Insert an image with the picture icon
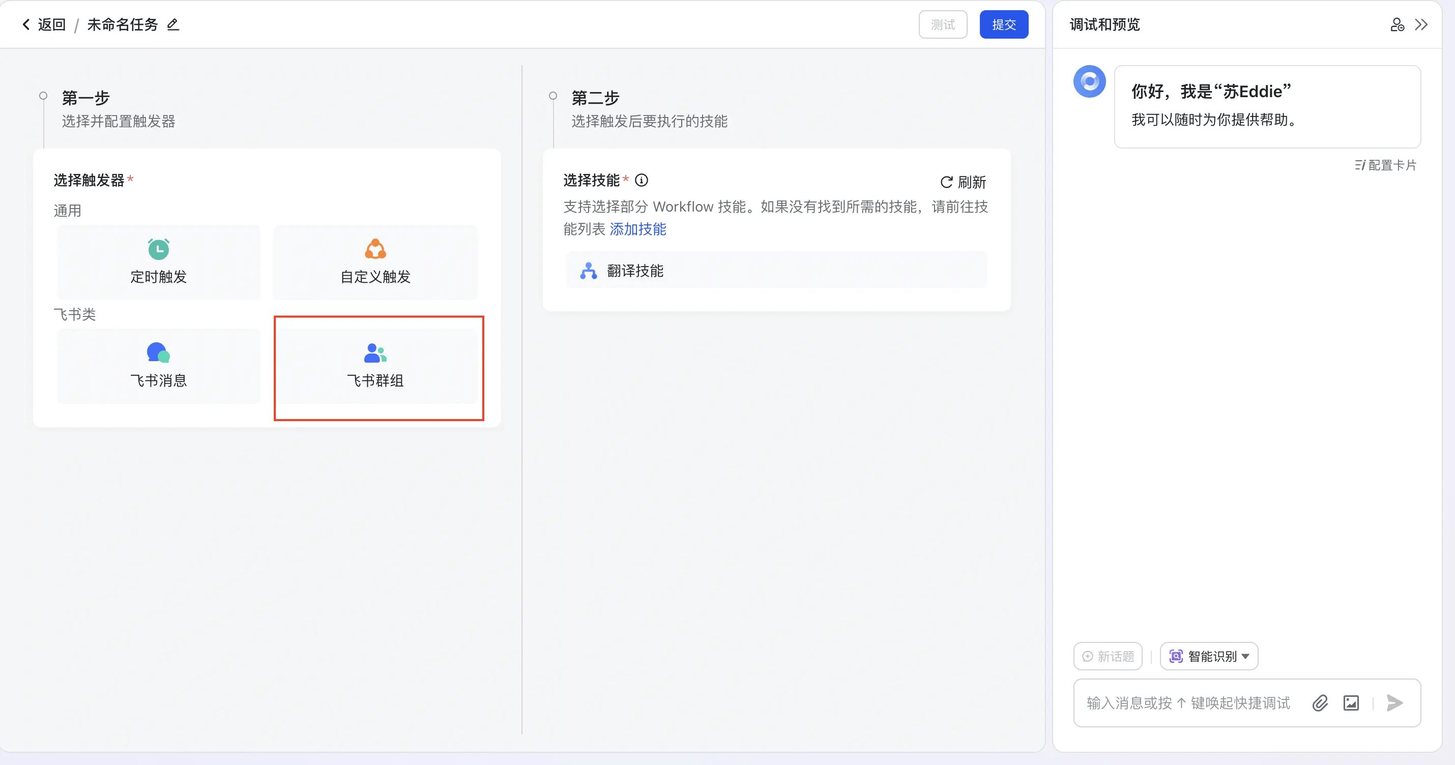The height and width of the screenshot is (765, 1455). coord(1351,703)
